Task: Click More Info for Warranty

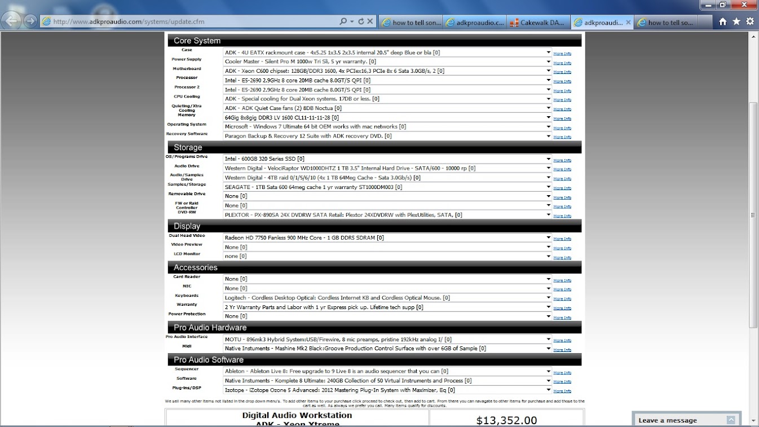Action: 562,308
